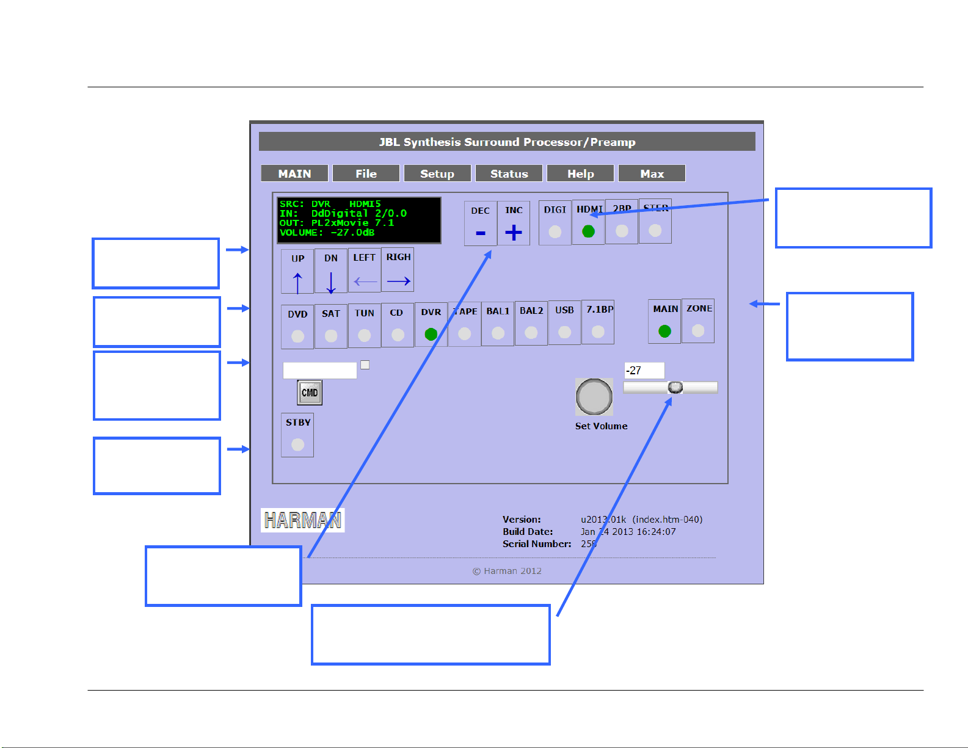Image resolution: width=968 pixels, height=748 pixels.
Task: Open the Help menu tab
Action: click(580, 173)
